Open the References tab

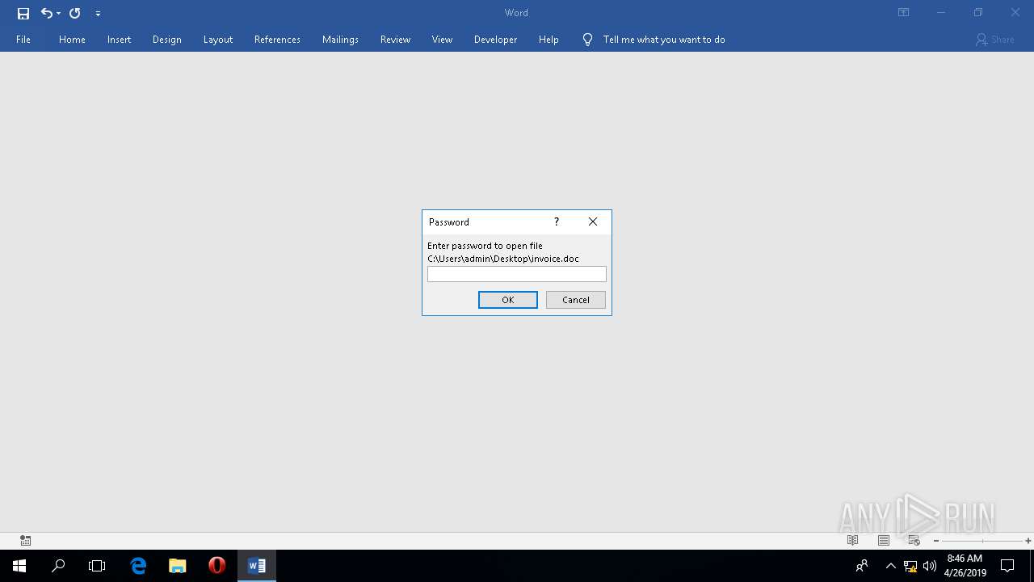point(277,40)
